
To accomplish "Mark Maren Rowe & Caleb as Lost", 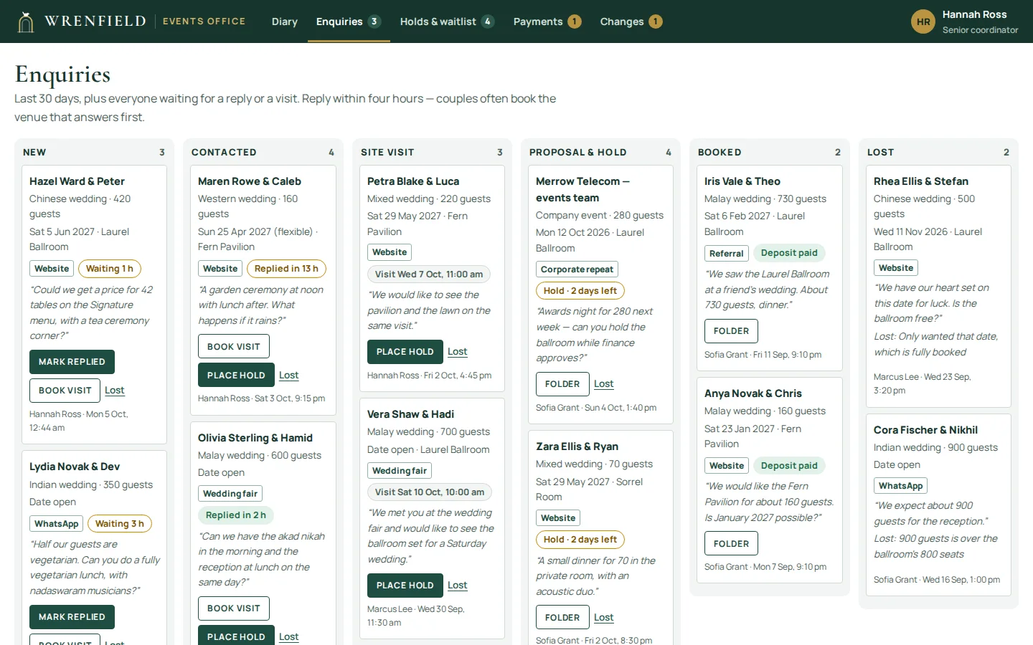I will [x=288, y=375].
